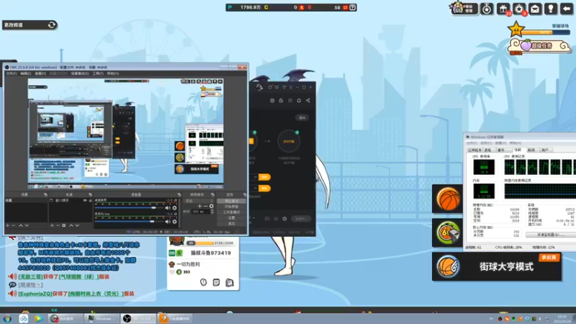Viewport: 576px width, 324px height.
Task: Click 资源监视器 button in Task Manager
Action: point(550,235)
